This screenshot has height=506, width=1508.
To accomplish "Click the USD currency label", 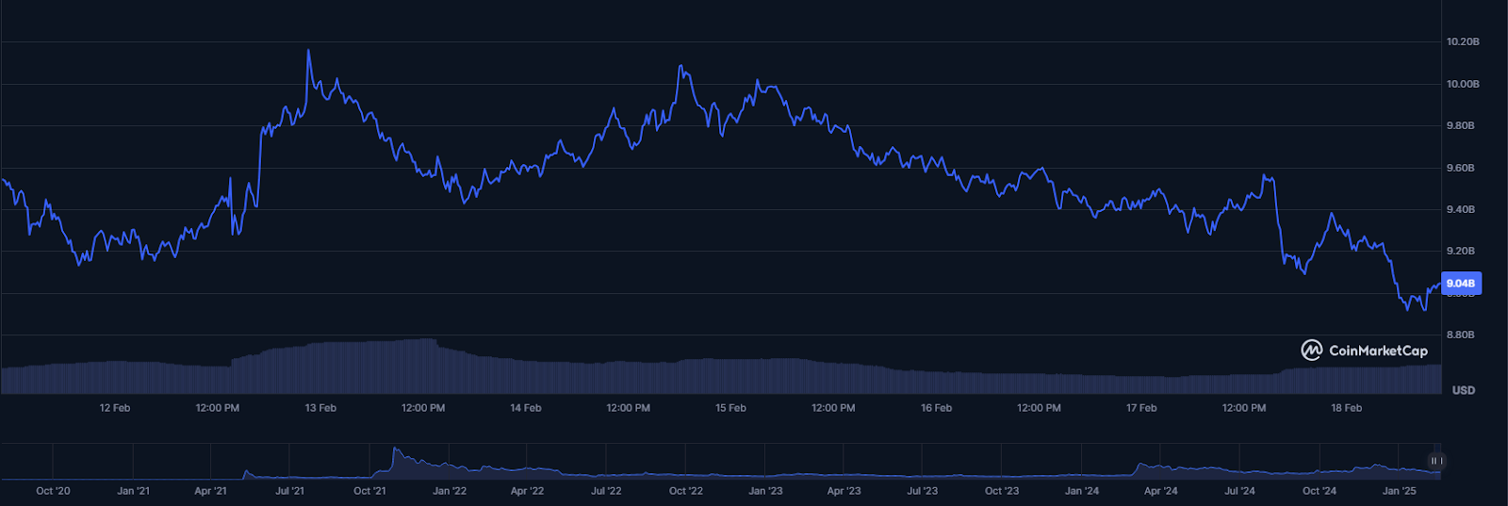I will [x=1463, y=390].
